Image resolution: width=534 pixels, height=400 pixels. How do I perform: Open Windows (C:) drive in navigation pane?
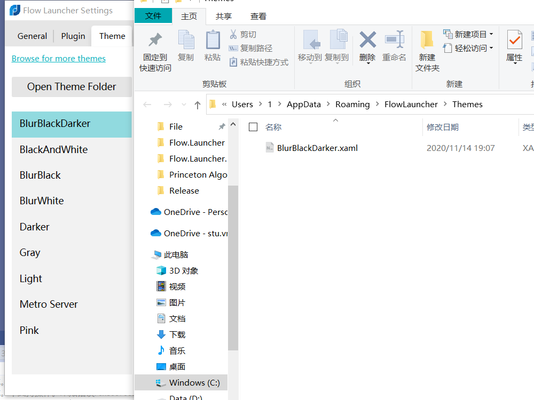181,382
